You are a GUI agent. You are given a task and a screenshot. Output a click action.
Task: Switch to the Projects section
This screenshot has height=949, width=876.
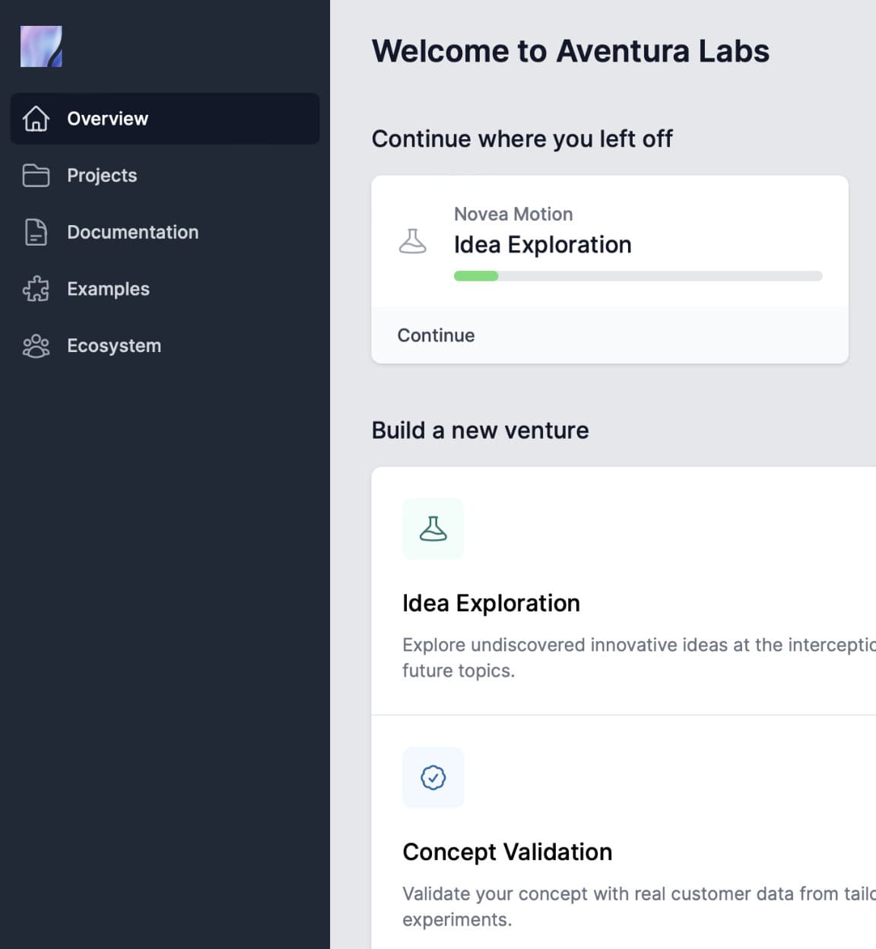[101, 176]
